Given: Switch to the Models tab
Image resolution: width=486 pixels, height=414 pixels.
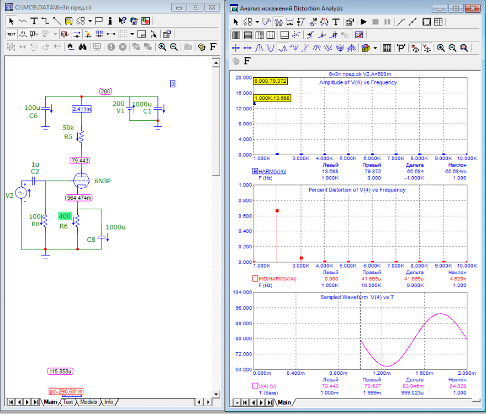Looking at the screenshot, I should tap(88, 402).
